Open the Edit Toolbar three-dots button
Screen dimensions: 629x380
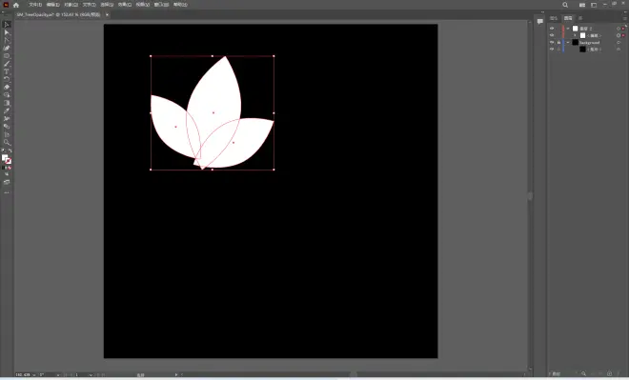tap(7, 192)
